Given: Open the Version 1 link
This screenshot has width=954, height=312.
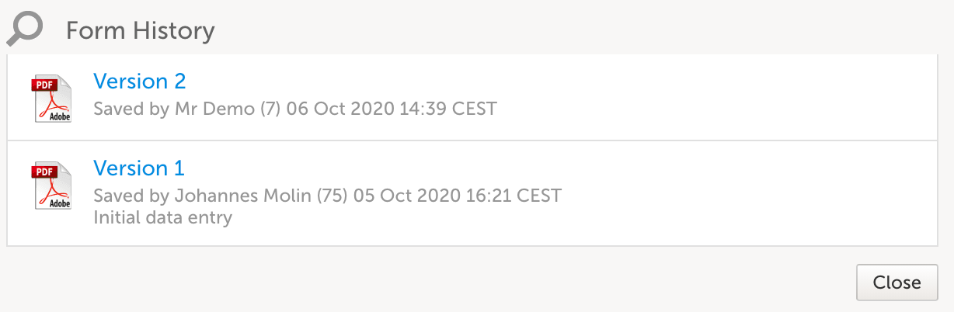Looking at the screenshot, I should (x=139, y=168).
